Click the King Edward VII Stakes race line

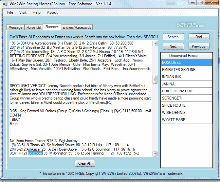pos(80,111)
